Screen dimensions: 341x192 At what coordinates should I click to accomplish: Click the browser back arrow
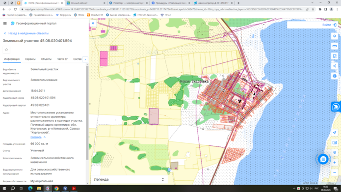coord(4,9)
